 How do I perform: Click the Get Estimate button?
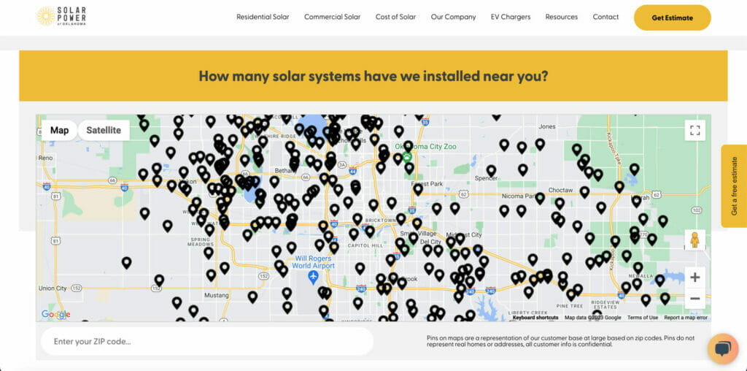point(672,18)
